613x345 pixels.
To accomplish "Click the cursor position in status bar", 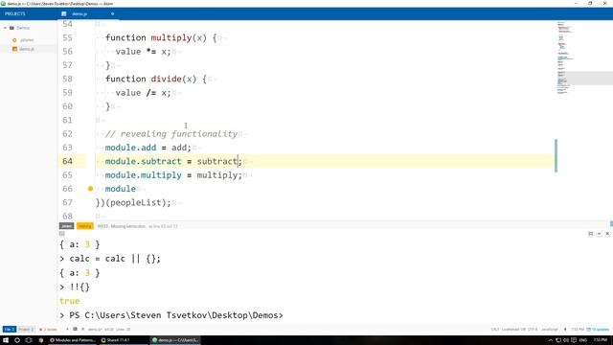I will [x=109, y=330].
